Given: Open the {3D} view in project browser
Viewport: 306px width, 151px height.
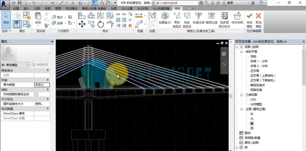Looking at the screenshot, I should [x=253, y=99].
